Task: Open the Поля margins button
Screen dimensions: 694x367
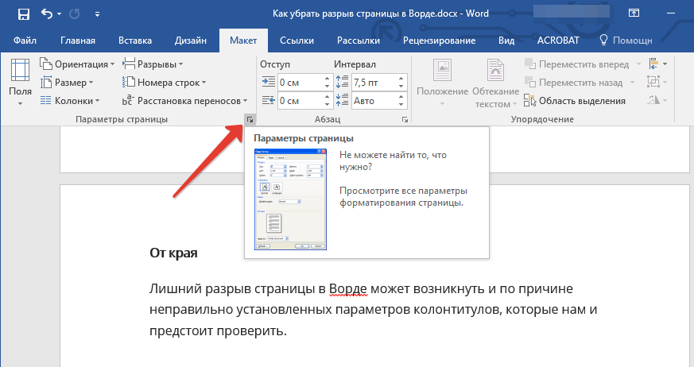Action: (21, 83)
